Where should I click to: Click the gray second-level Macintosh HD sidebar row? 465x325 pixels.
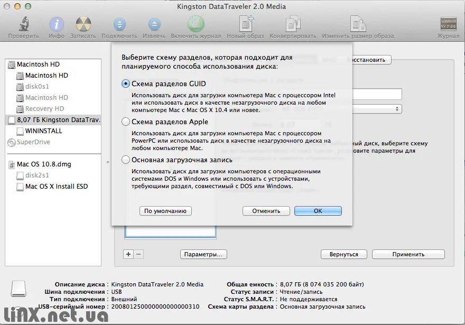[x=53, y=98]
